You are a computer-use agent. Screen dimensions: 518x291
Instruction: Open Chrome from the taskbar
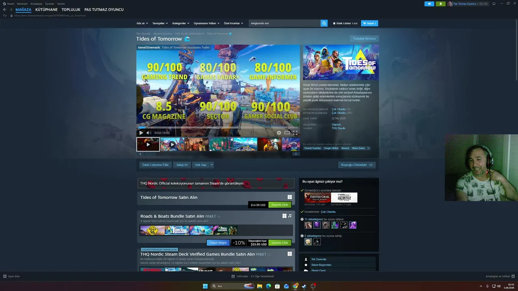pyautogui.click(x=295, y=286)
